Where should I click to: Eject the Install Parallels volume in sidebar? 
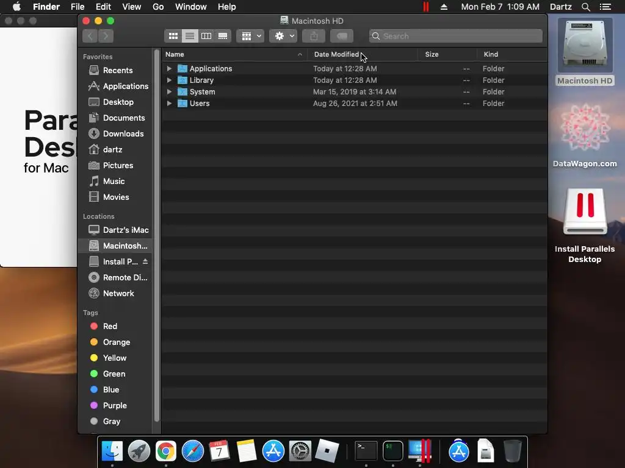click(x=145, y=261)
